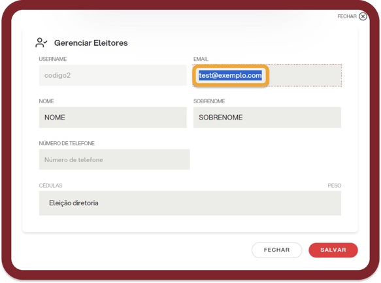Click the highlighted test@exemplo.com text
The width and height of the screenshot is (381, 283).
[x=230, y=75]
